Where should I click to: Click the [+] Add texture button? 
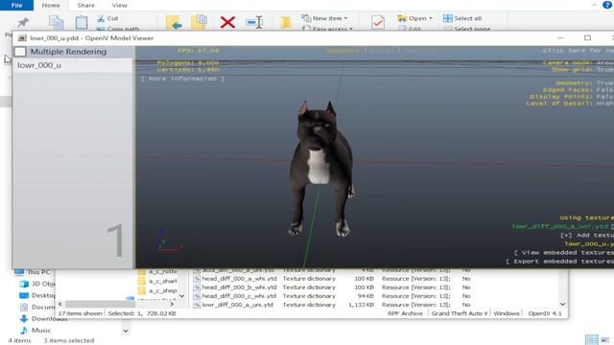(x=587, y=235)
